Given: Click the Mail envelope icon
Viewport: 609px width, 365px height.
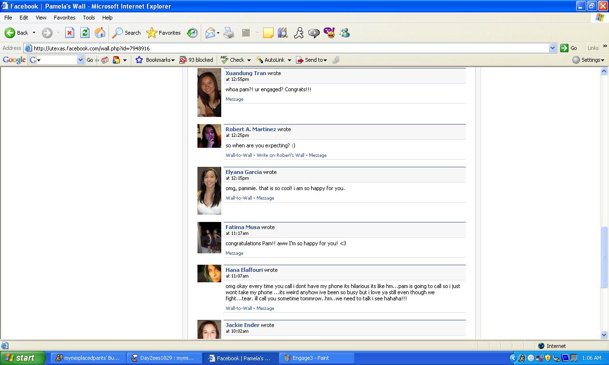Looking at the screenshot, I should click(210, 33).
